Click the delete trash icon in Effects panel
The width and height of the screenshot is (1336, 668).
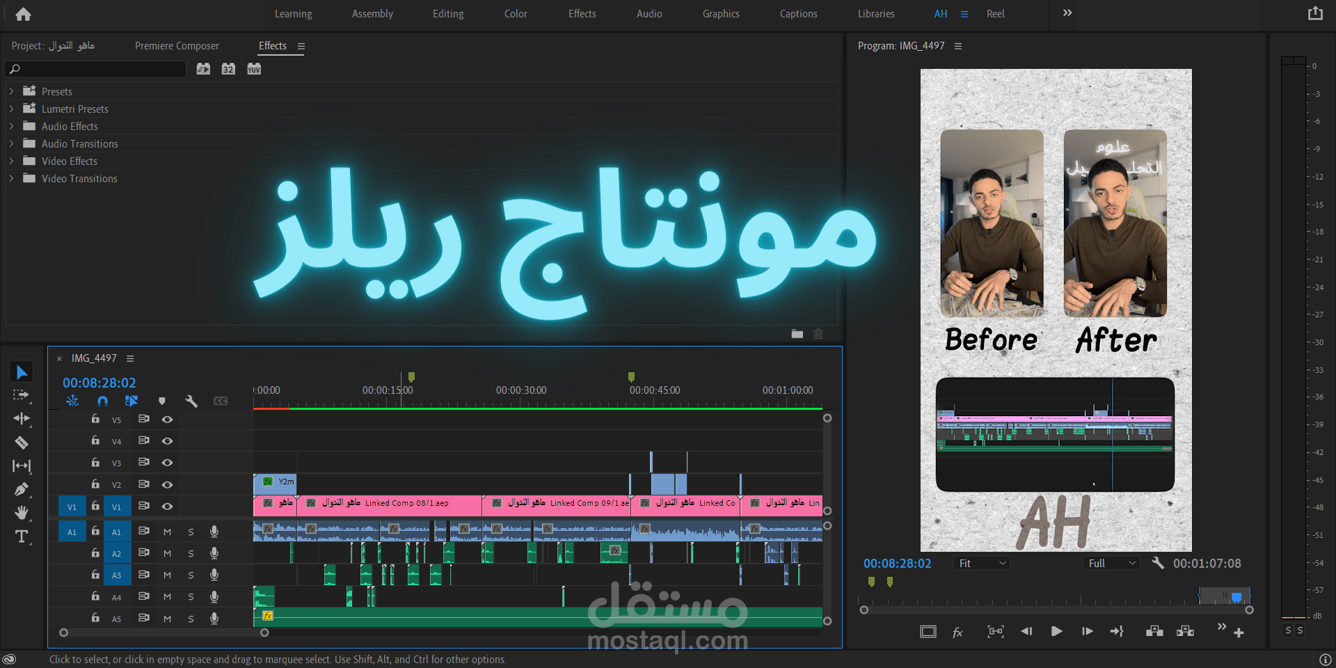click(x=818, y=334)
